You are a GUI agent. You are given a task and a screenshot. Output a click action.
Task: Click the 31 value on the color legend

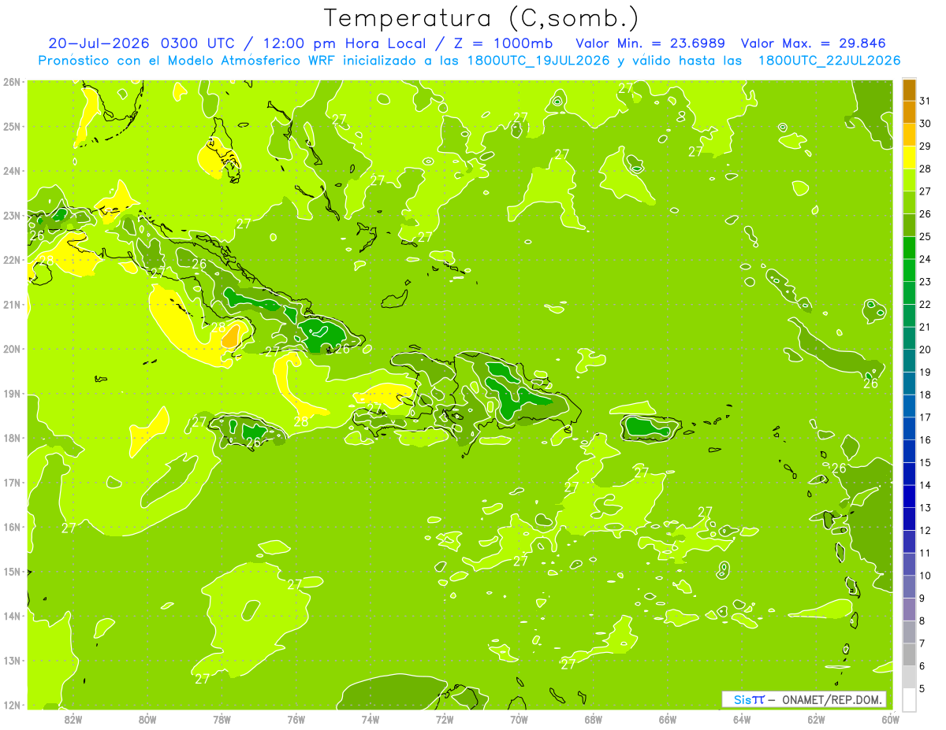926,101
